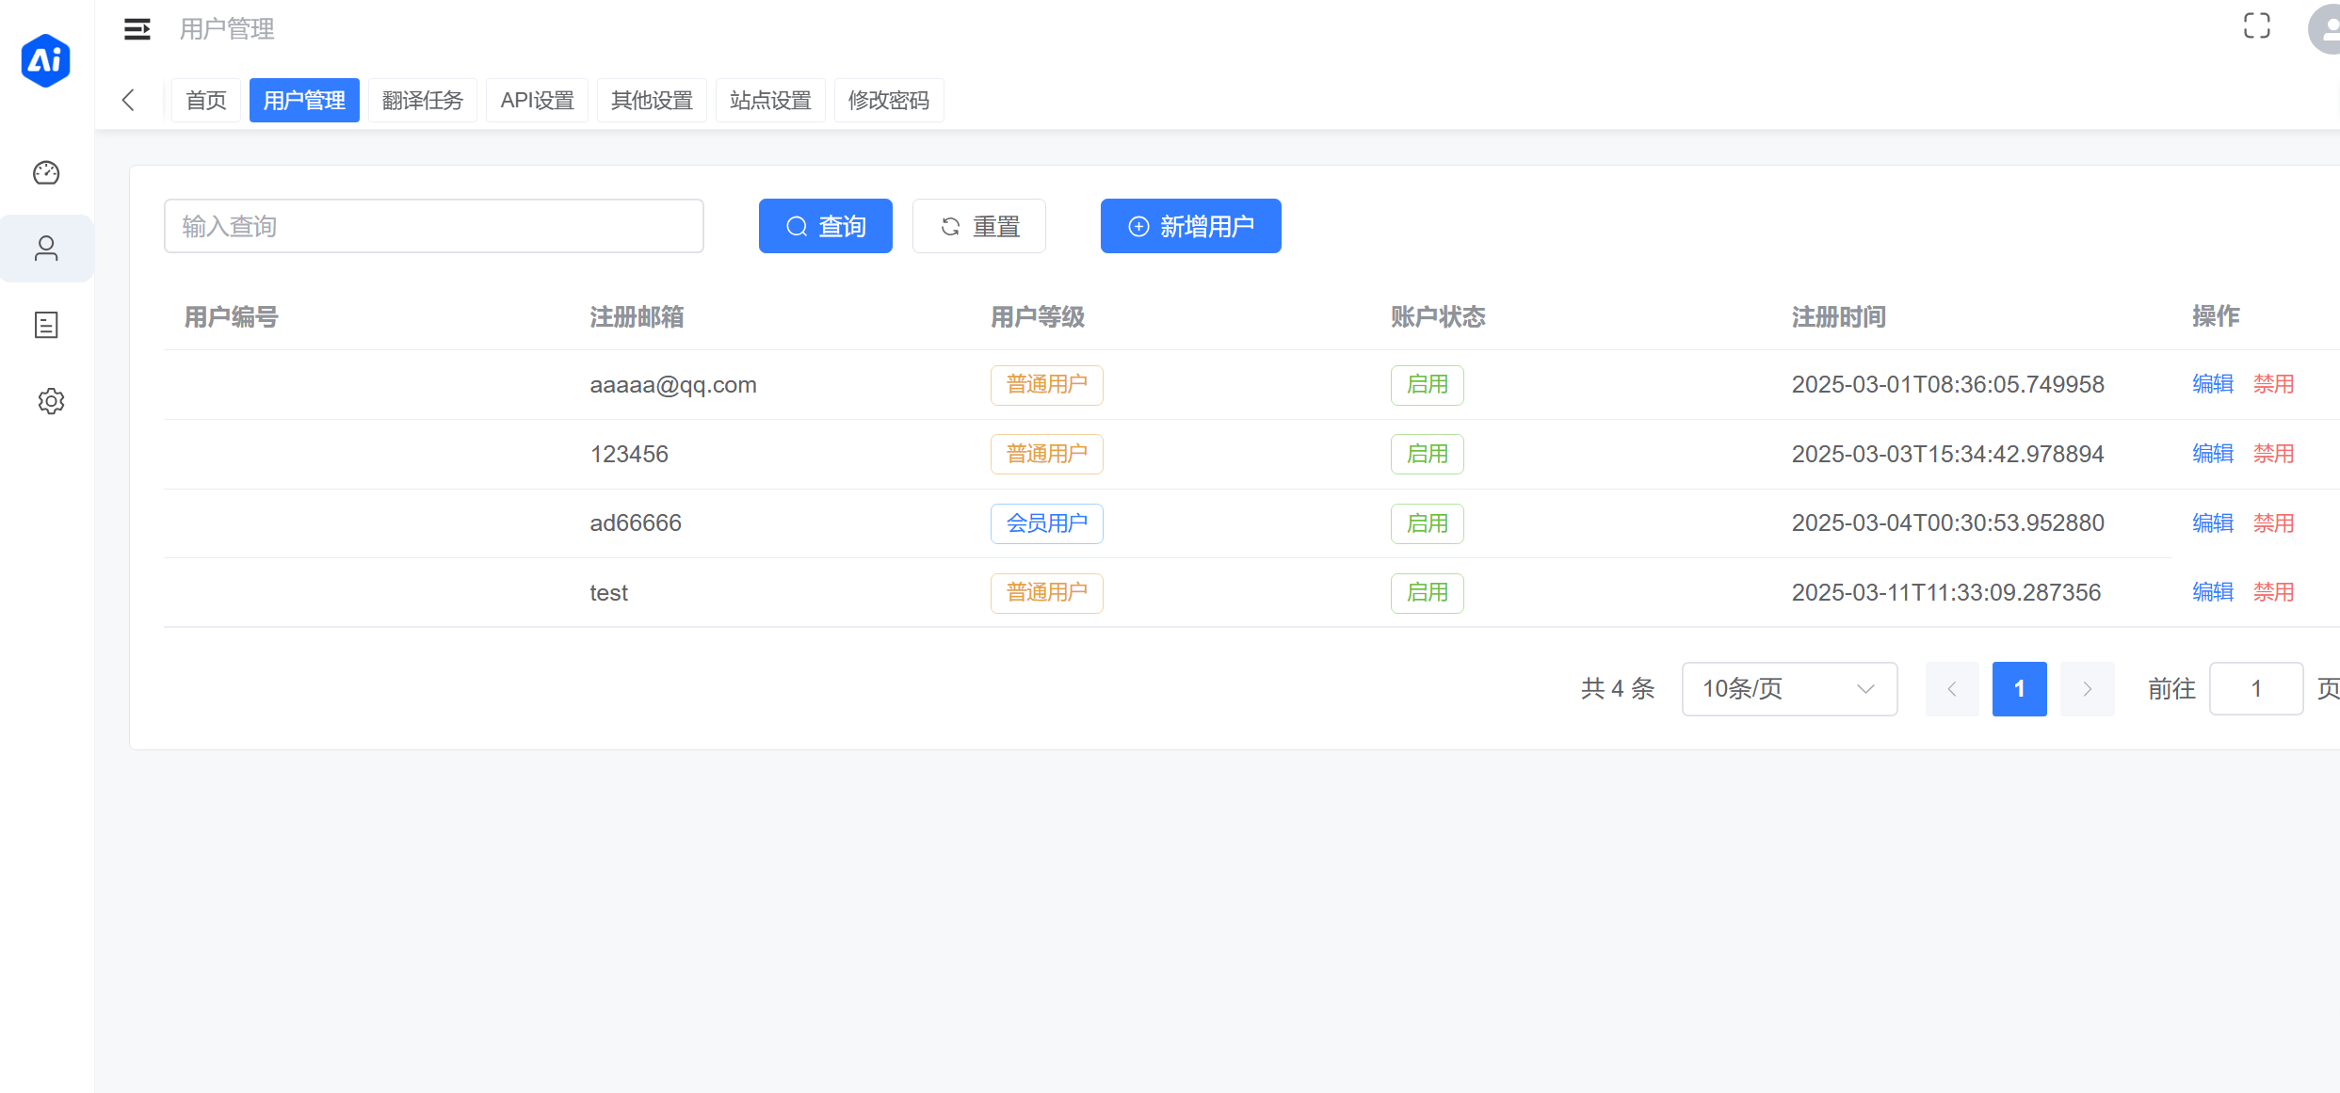
Task: Go to next page with right chevron
Action: pyautogui.click(x=2087, y=688)
